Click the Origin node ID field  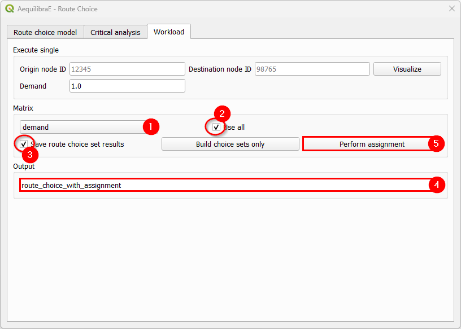(127, 69)
